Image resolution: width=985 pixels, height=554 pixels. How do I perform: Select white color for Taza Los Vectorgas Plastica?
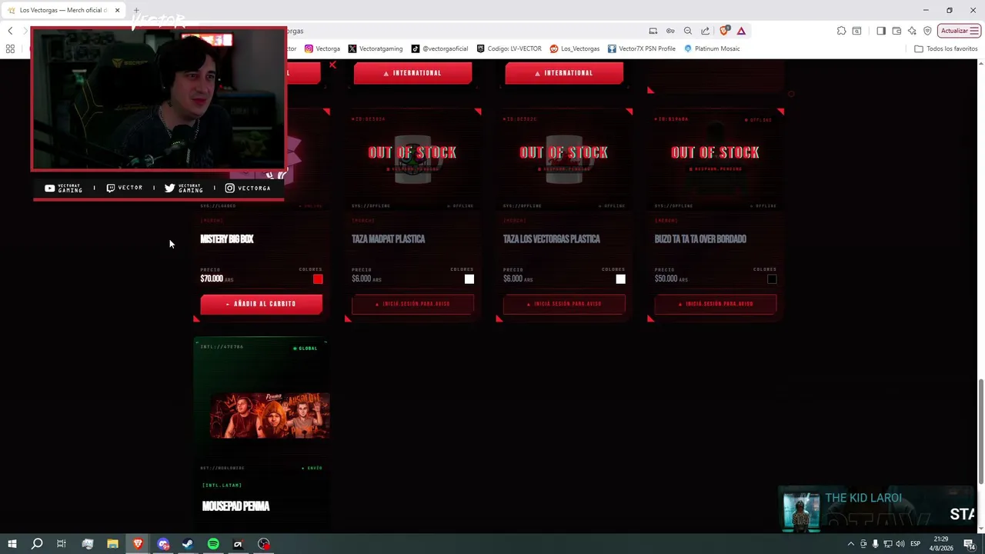pyautogui.click(x=621, y=279)
